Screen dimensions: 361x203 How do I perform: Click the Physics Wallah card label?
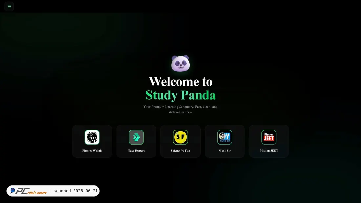pos(92,151)
